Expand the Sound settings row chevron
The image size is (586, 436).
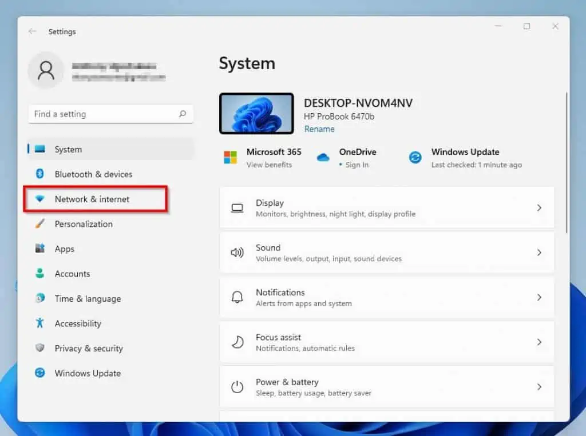pos(539,253)
